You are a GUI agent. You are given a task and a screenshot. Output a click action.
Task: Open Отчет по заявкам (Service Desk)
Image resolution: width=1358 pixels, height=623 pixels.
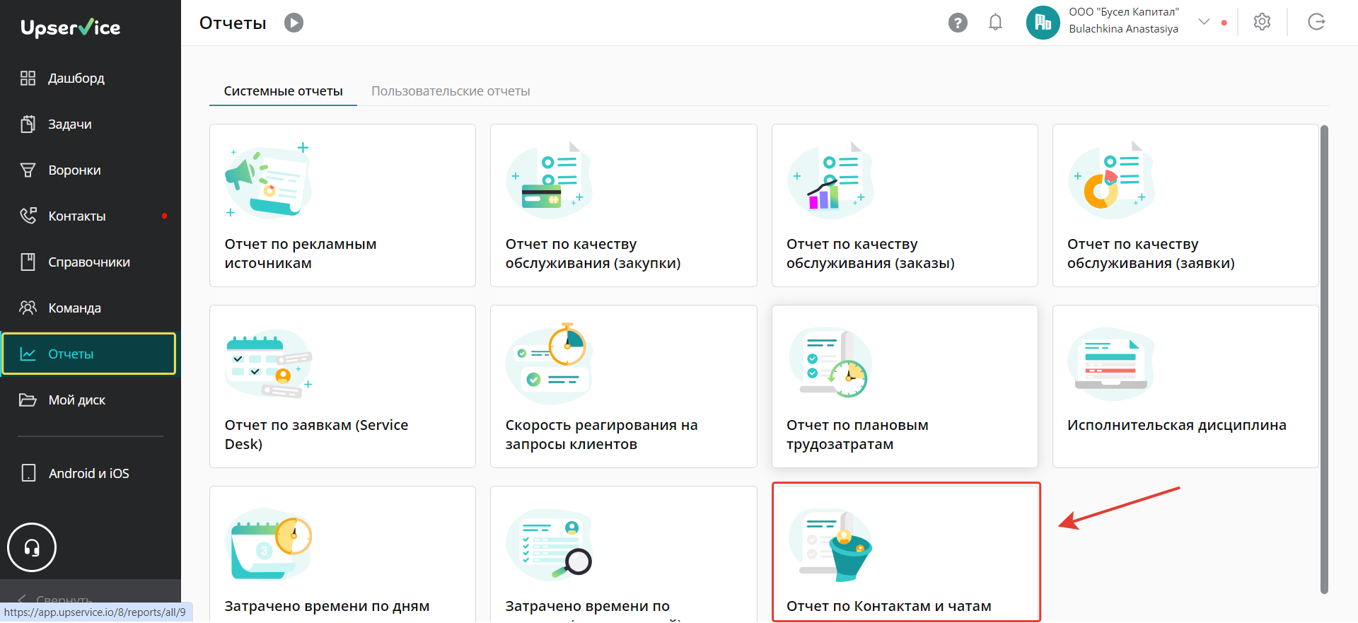point(342,386)
